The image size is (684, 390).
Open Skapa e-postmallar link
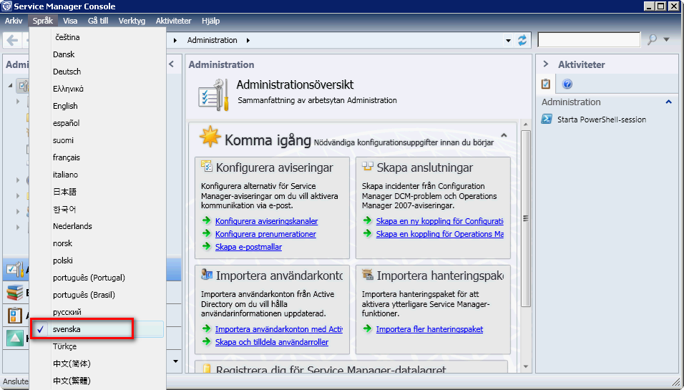249,247
